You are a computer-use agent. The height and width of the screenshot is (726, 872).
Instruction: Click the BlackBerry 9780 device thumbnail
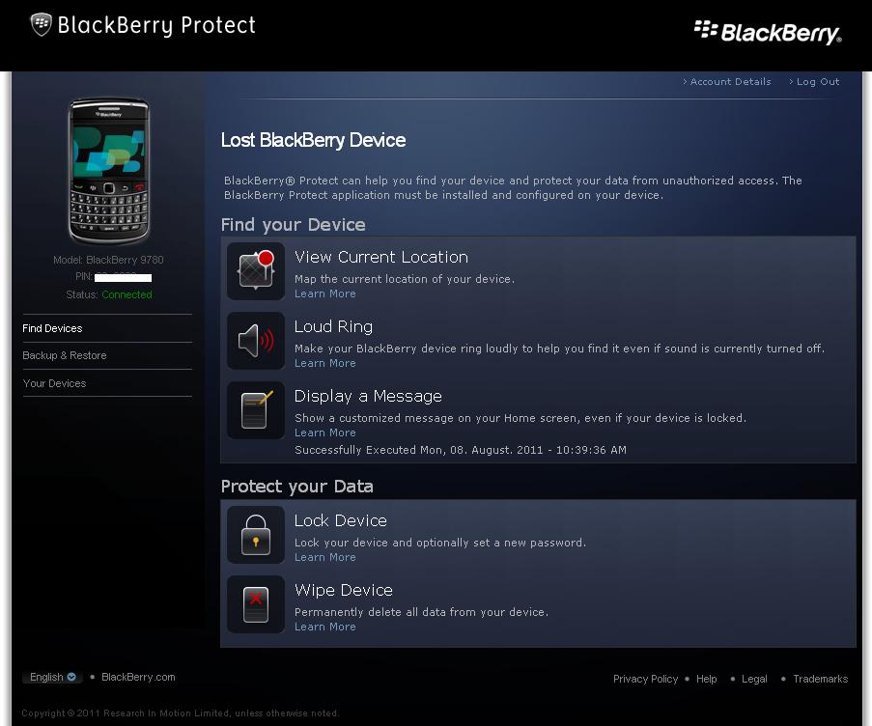coord(109,171)
